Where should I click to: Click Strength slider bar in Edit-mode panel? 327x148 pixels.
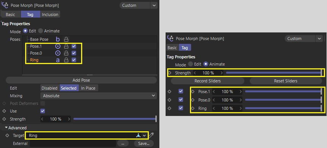(115, 119)
